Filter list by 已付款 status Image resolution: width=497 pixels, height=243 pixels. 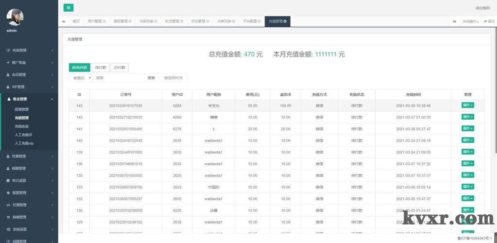coord(119,68)
